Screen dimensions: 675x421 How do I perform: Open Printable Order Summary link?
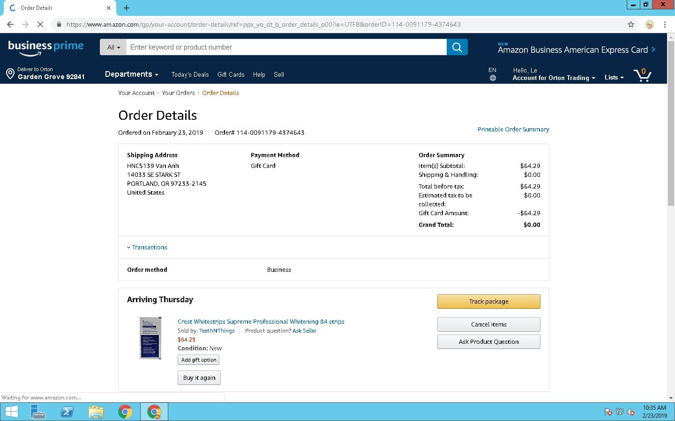513,130
